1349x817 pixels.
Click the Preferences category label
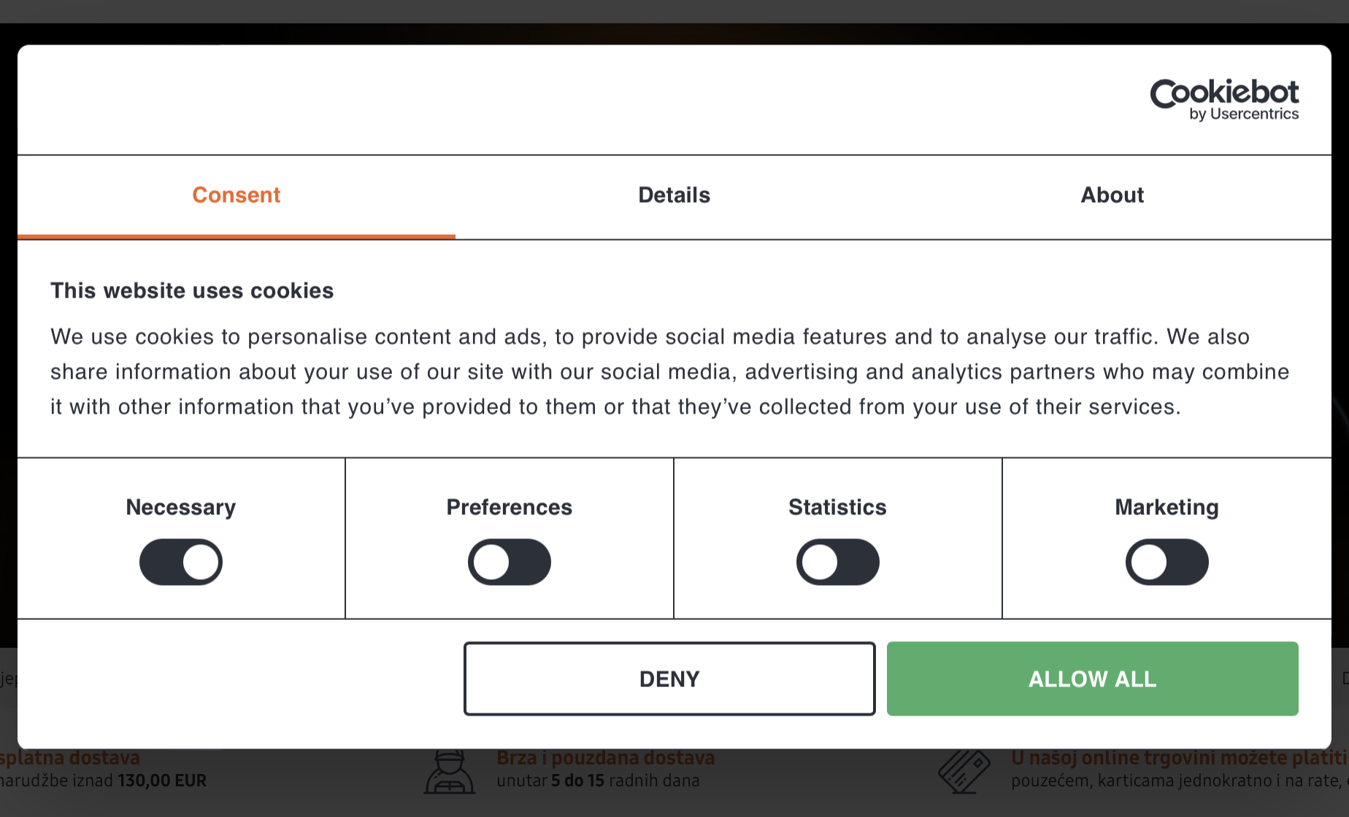click(510, 508)
